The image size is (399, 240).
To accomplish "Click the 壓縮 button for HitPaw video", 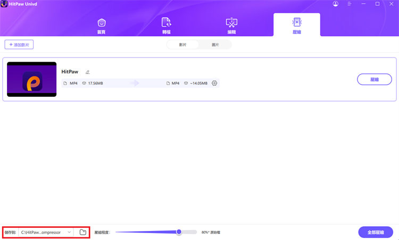I will tap(375, 79).
